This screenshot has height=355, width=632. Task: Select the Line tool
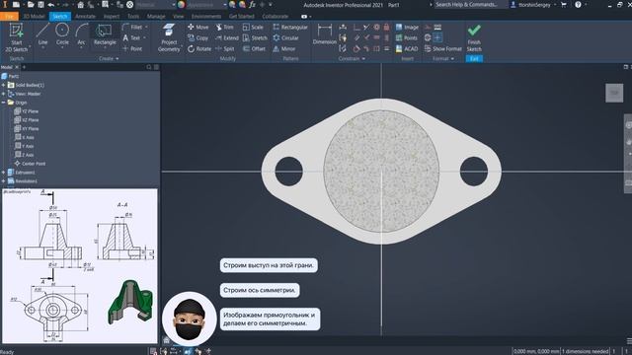(42, 35)
